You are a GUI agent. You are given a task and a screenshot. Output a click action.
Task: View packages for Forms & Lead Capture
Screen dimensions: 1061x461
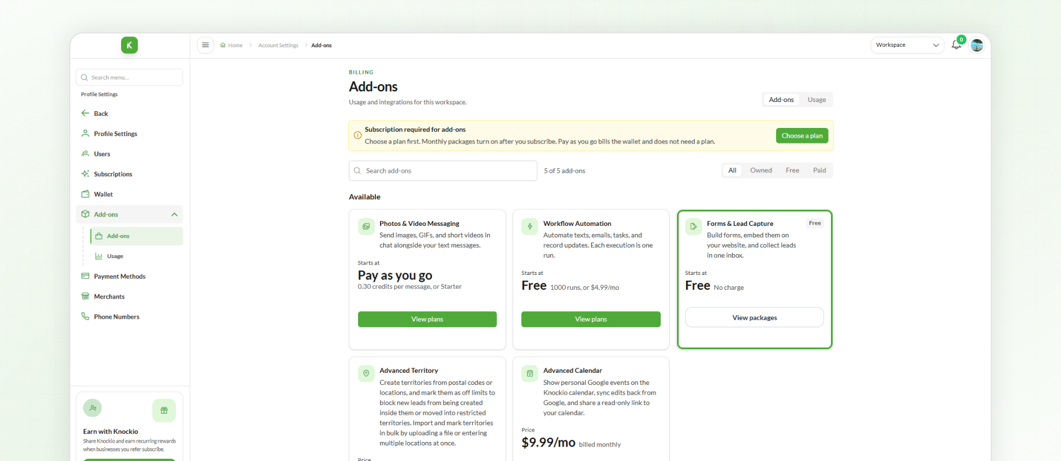coord(755,318)
